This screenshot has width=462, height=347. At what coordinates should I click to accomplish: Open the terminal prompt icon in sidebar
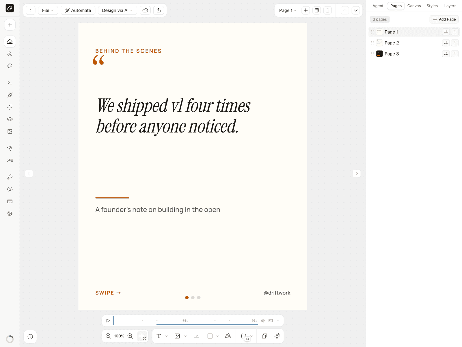[x=10, y=83]
